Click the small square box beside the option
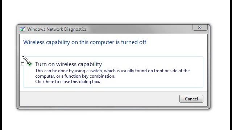232x130 pixels. [x=22, y=64]
